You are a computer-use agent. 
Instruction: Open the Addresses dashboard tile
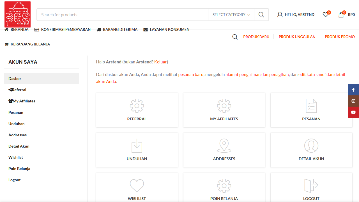click(x=224, y=150)
